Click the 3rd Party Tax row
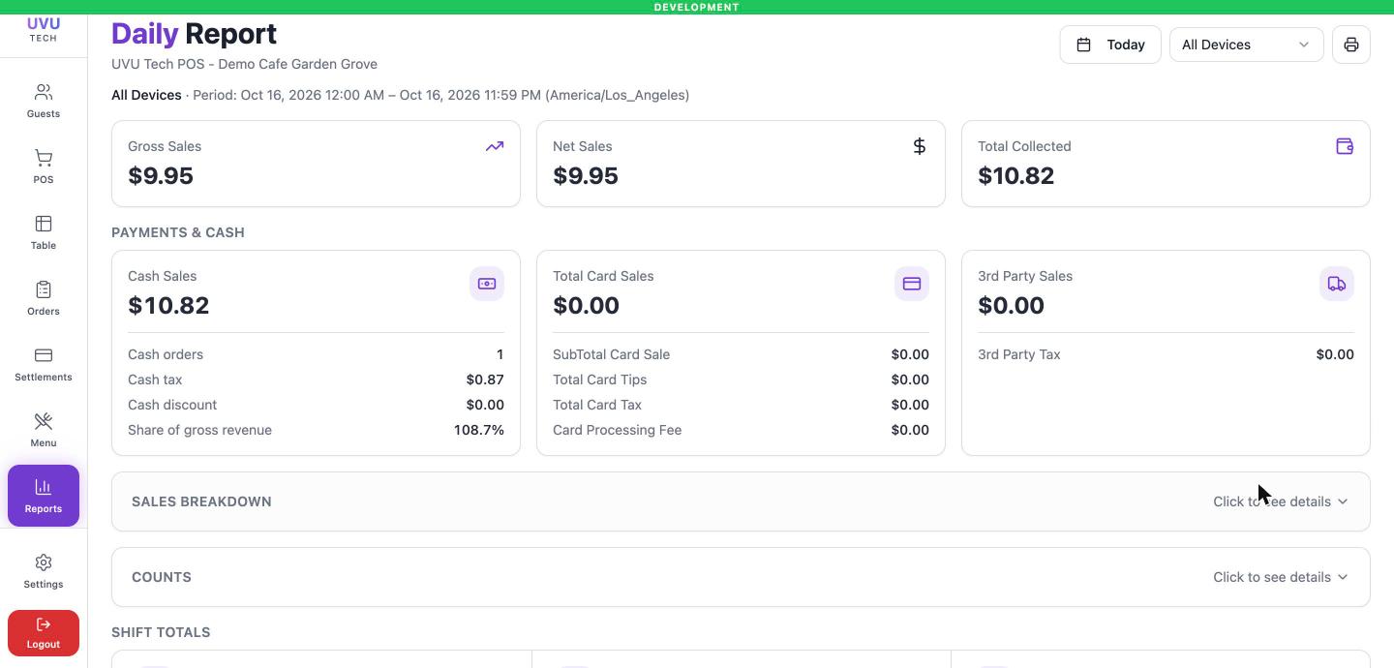The image size is (1394, 668). click(x=1166, y=354)
